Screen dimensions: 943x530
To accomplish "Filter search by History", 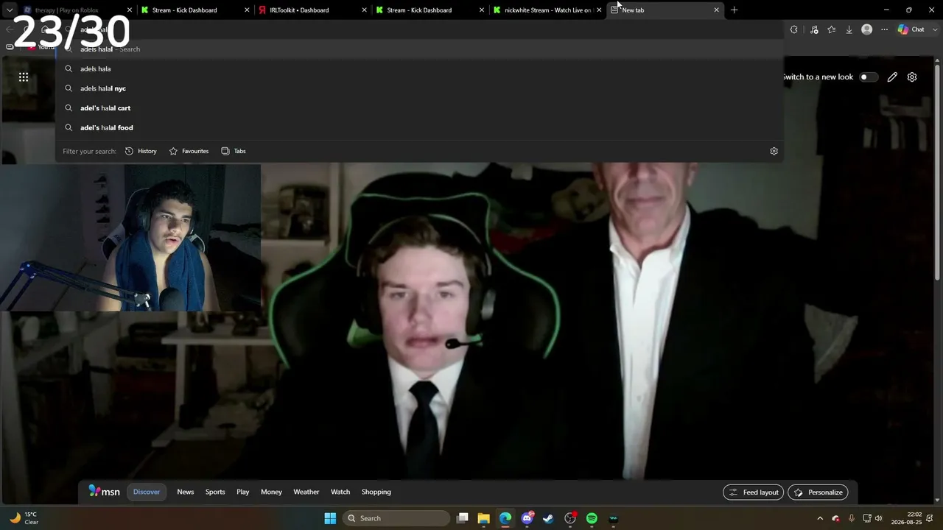I will [x=141, y=151].
